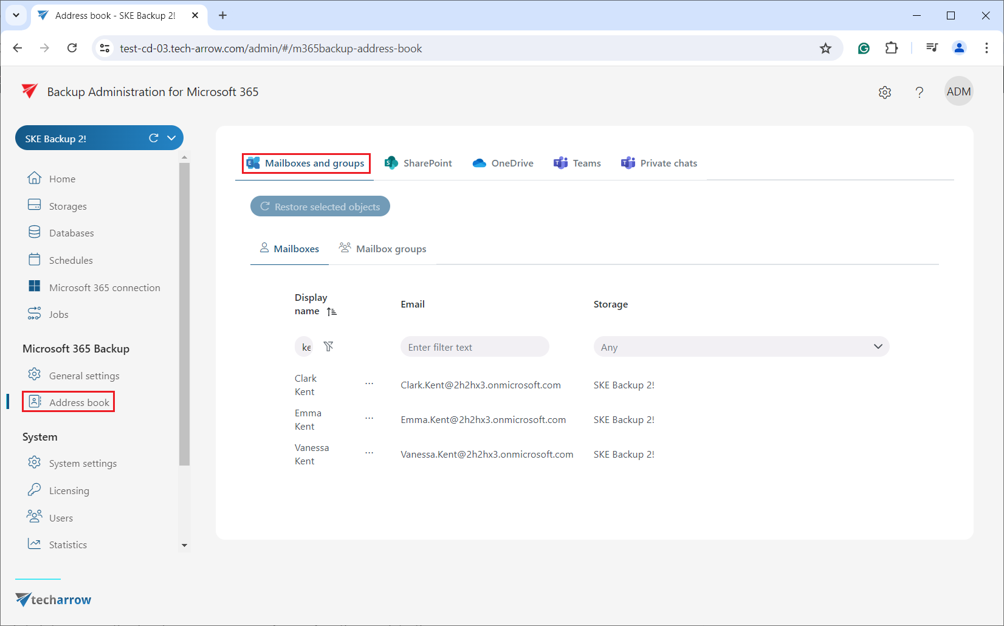This screenshot has width=1004, height=626.
Task: Open the ADM user account menu
Action: (x=958, y=92)
